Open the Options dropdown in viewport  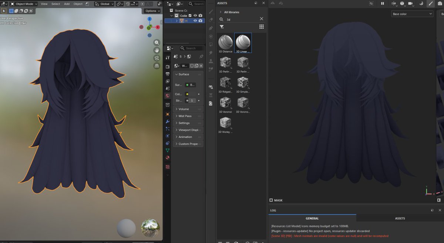[x=152, y=11]
